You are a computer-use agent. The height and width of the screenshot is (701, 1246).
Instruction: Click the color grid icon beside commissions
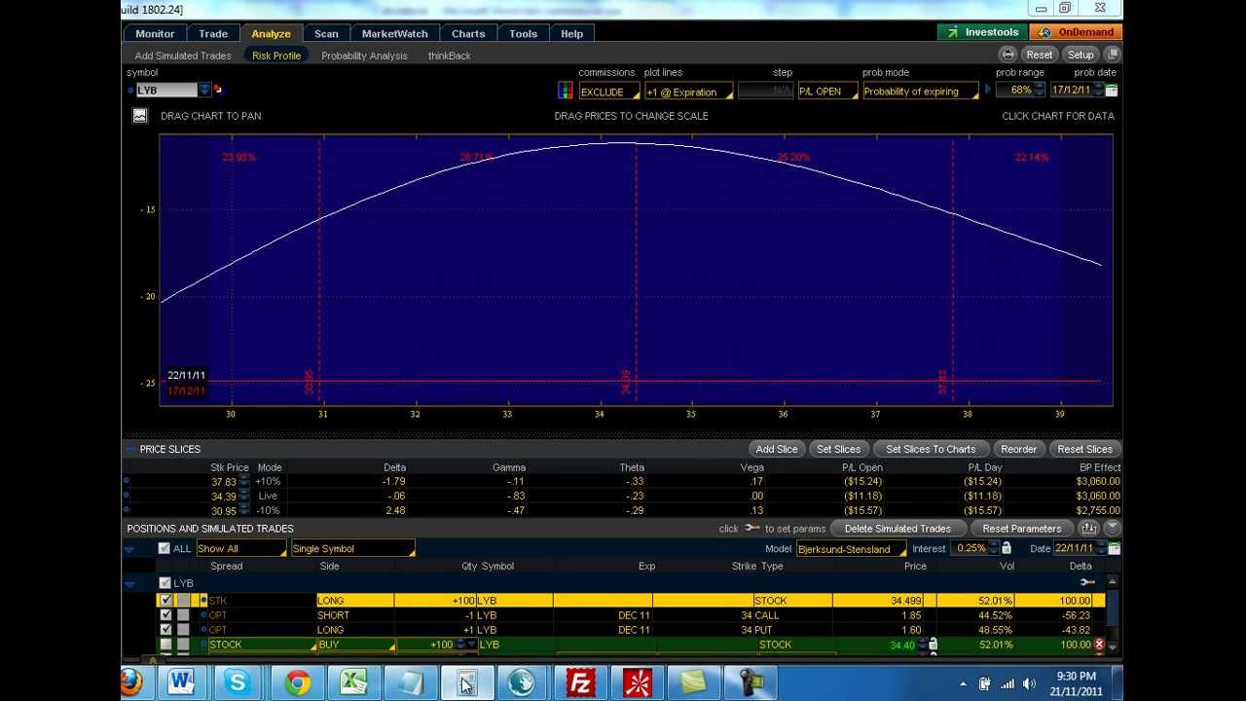tap(565, 91)
